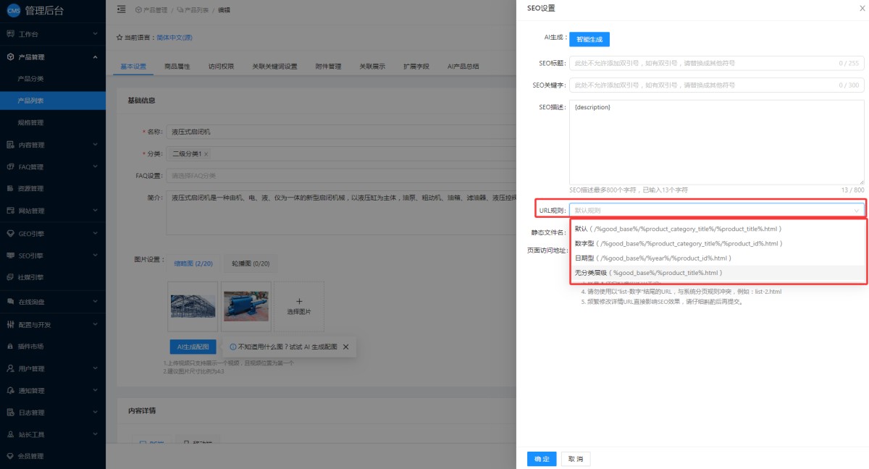The image size is (869, 469).
Task: Close the SEO设置 panel with X icon
Action: pyautogui.click(x=862, y=8)
